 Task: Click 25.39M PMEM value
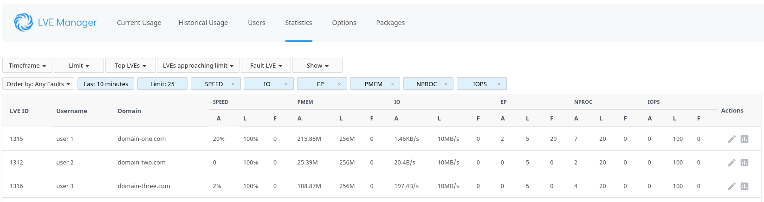pos(307,163)
